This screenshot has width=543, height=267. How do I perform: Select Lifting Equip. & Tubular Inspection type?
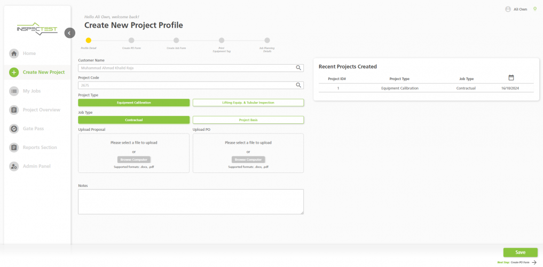point(248,103)
